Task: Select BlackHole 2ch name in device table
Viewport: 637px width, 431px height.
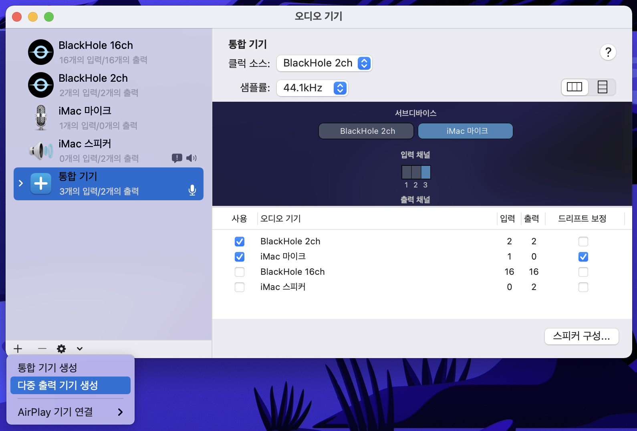Action: pyautogui.click(x=290, y=242)
